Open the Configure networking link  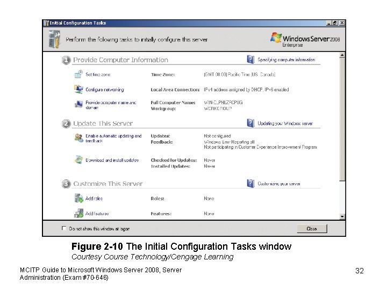click(105, 90)
